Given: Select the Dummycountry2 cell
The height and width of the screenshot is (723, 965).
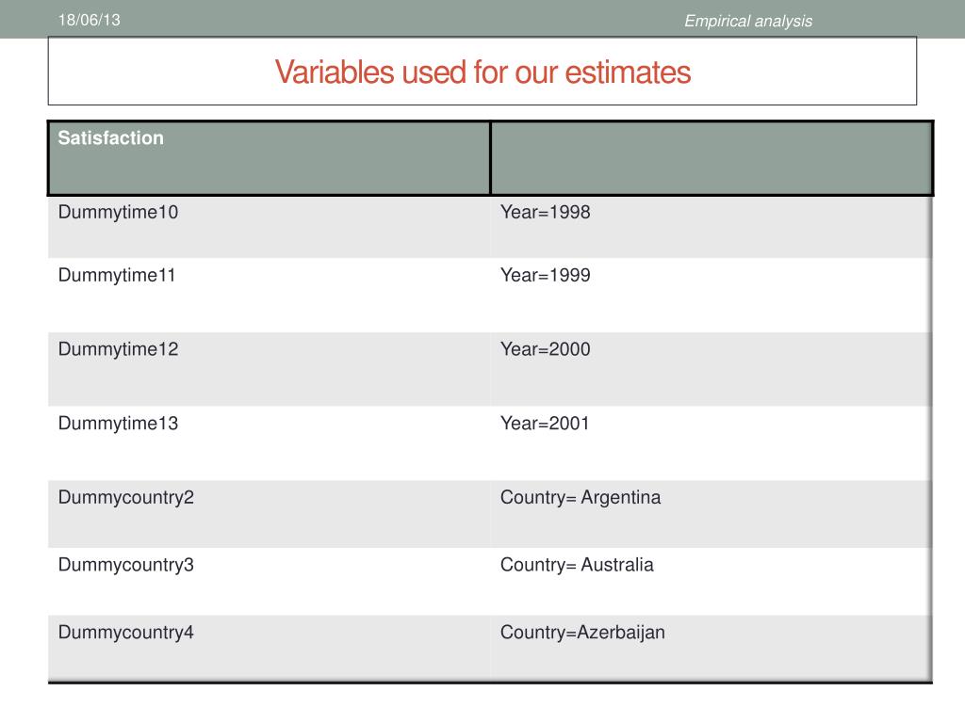Looking at the screenshot, I should [x=269, y=514].
